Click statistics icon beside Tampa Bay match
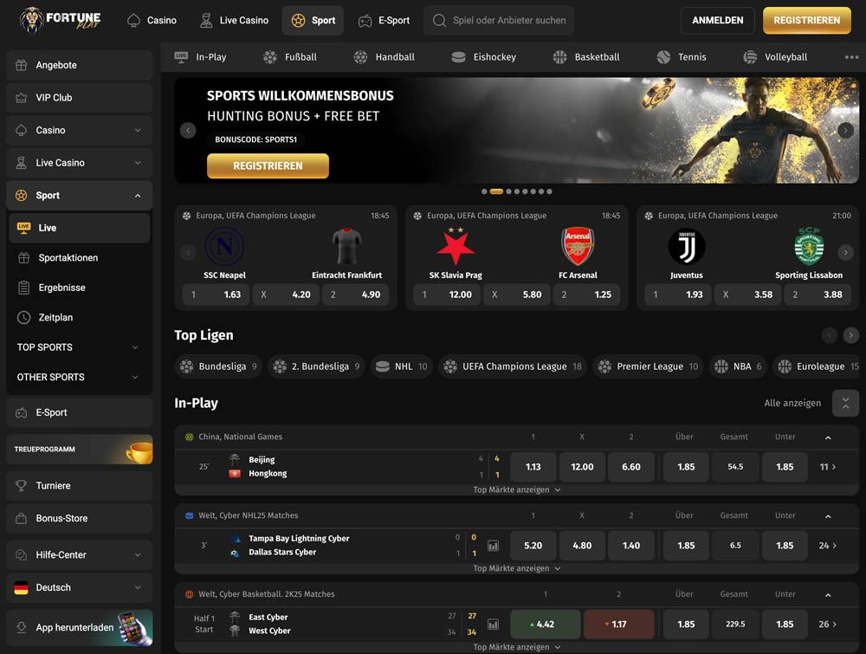866x654 pixels. click(x=493, y=545)
